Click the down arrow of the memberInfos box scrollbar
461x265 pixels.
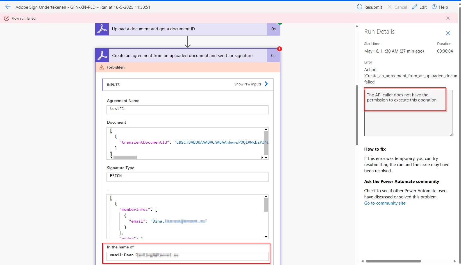click(266, 237)
